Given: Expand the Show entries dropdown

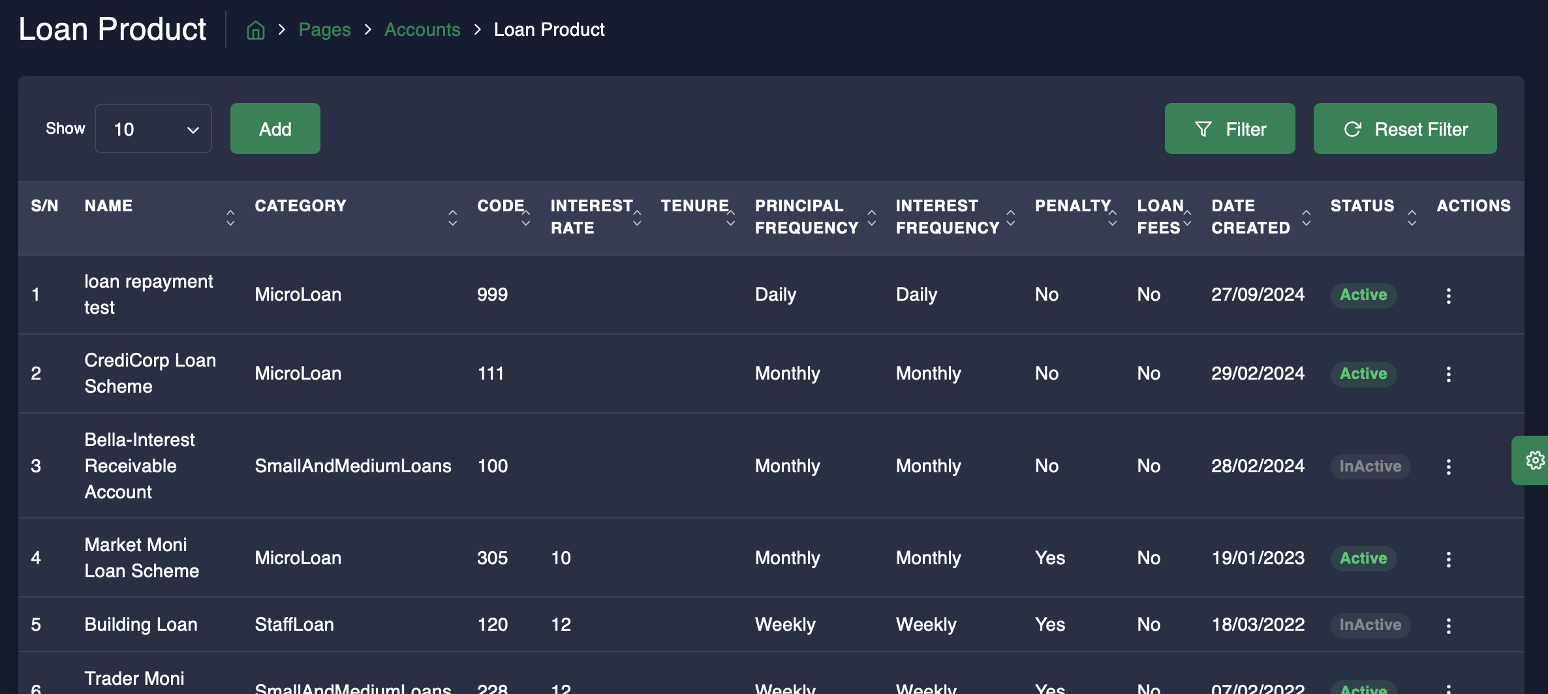Looking at the screenshot, I should point(153,129).
